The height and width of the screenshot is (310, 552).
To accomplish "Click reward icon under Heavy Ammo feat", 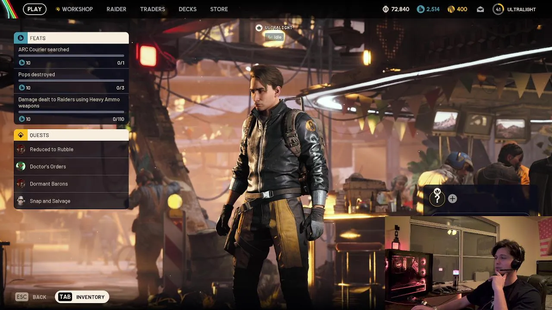I will coord(22,119).
